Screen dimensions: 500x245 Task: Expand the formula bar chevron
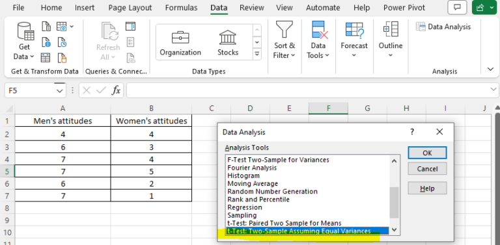493,90
